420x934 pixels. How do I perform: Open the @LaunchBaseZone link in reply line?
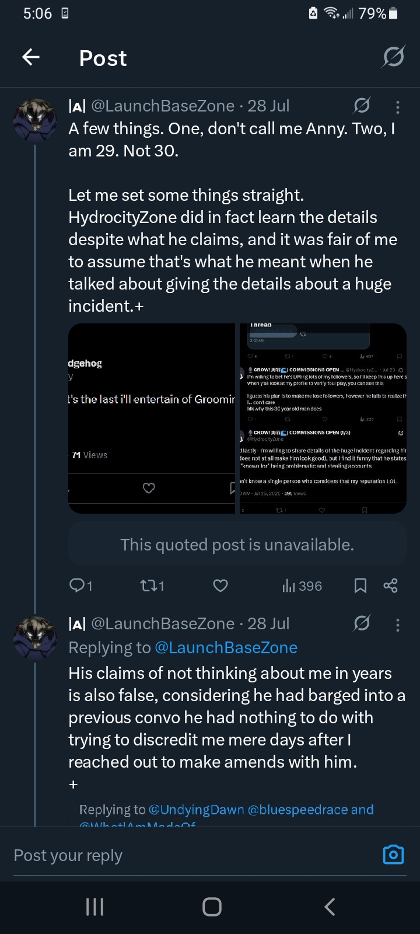(x=226, y=647)
